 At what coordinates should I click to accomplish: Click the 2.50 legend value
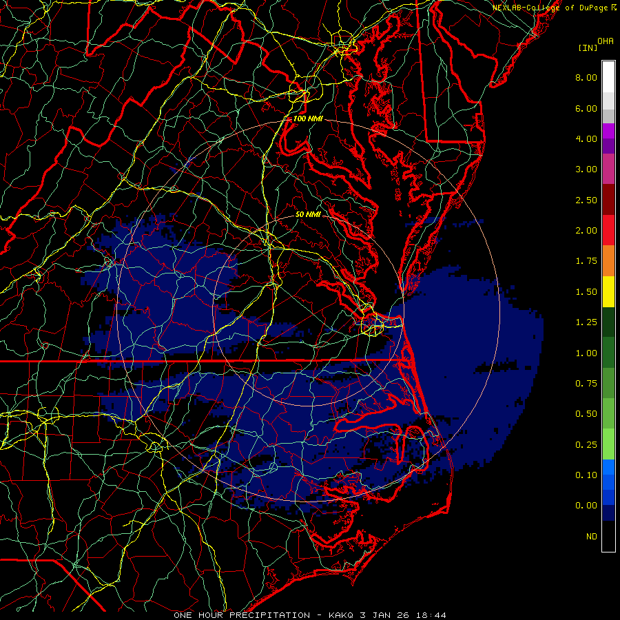point(586,200)
